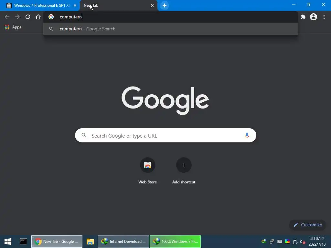The height and width of the screenshot is (248, 331).
Task: Open the '100% Windows 7 Pr...' download taskbar item
Action: (175, 242)
